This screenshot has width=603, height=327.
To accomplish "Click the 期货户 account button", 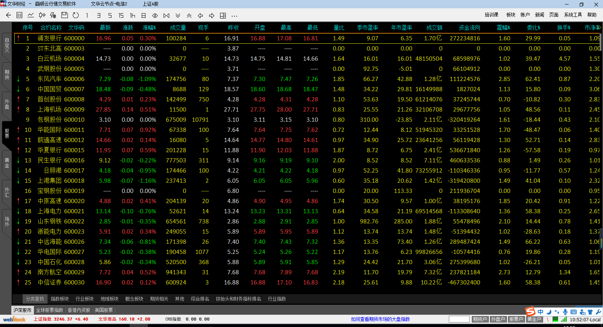I will tap(480, 319).
